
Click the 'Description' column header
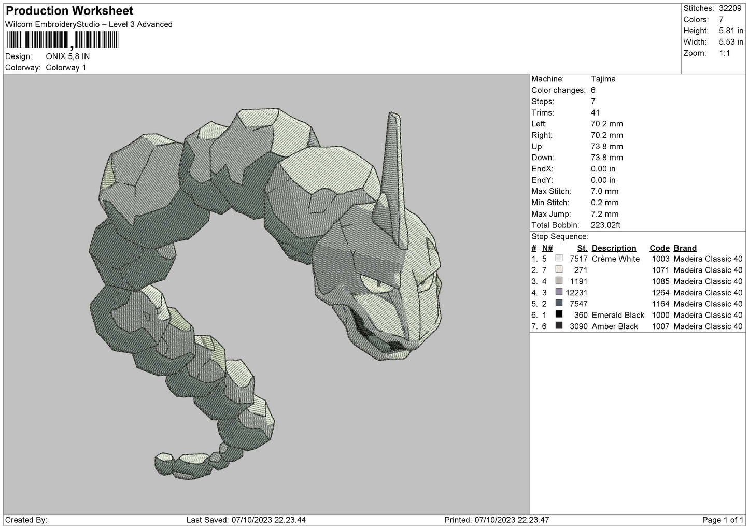(614, 248)
